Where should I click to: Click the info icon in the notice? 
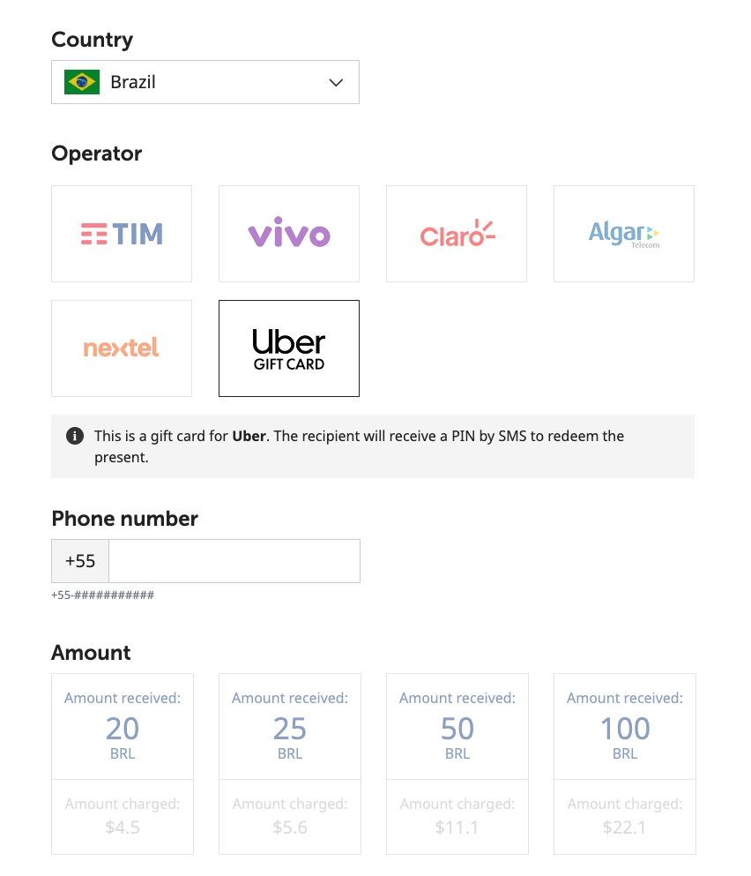75,436
